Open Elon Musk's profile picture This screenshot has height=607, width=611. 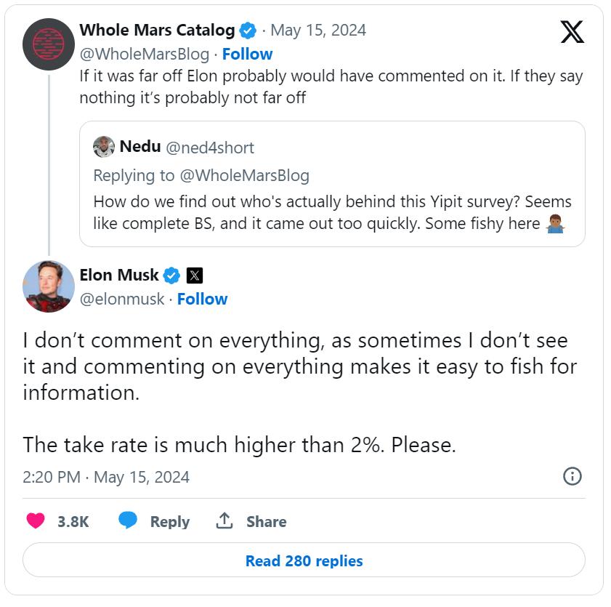point(49,286)
